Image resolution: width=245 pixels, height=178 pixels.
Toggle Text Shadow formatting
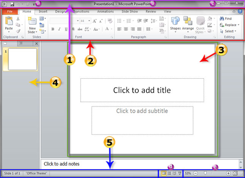point(73,29)
